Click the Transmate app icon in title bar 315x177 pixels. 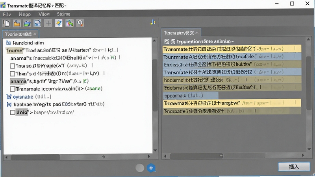pos(3,5)
